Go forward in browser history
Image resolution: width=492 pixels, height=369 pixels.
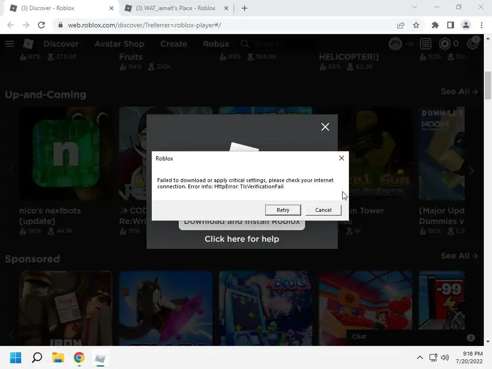click(26, 25)
